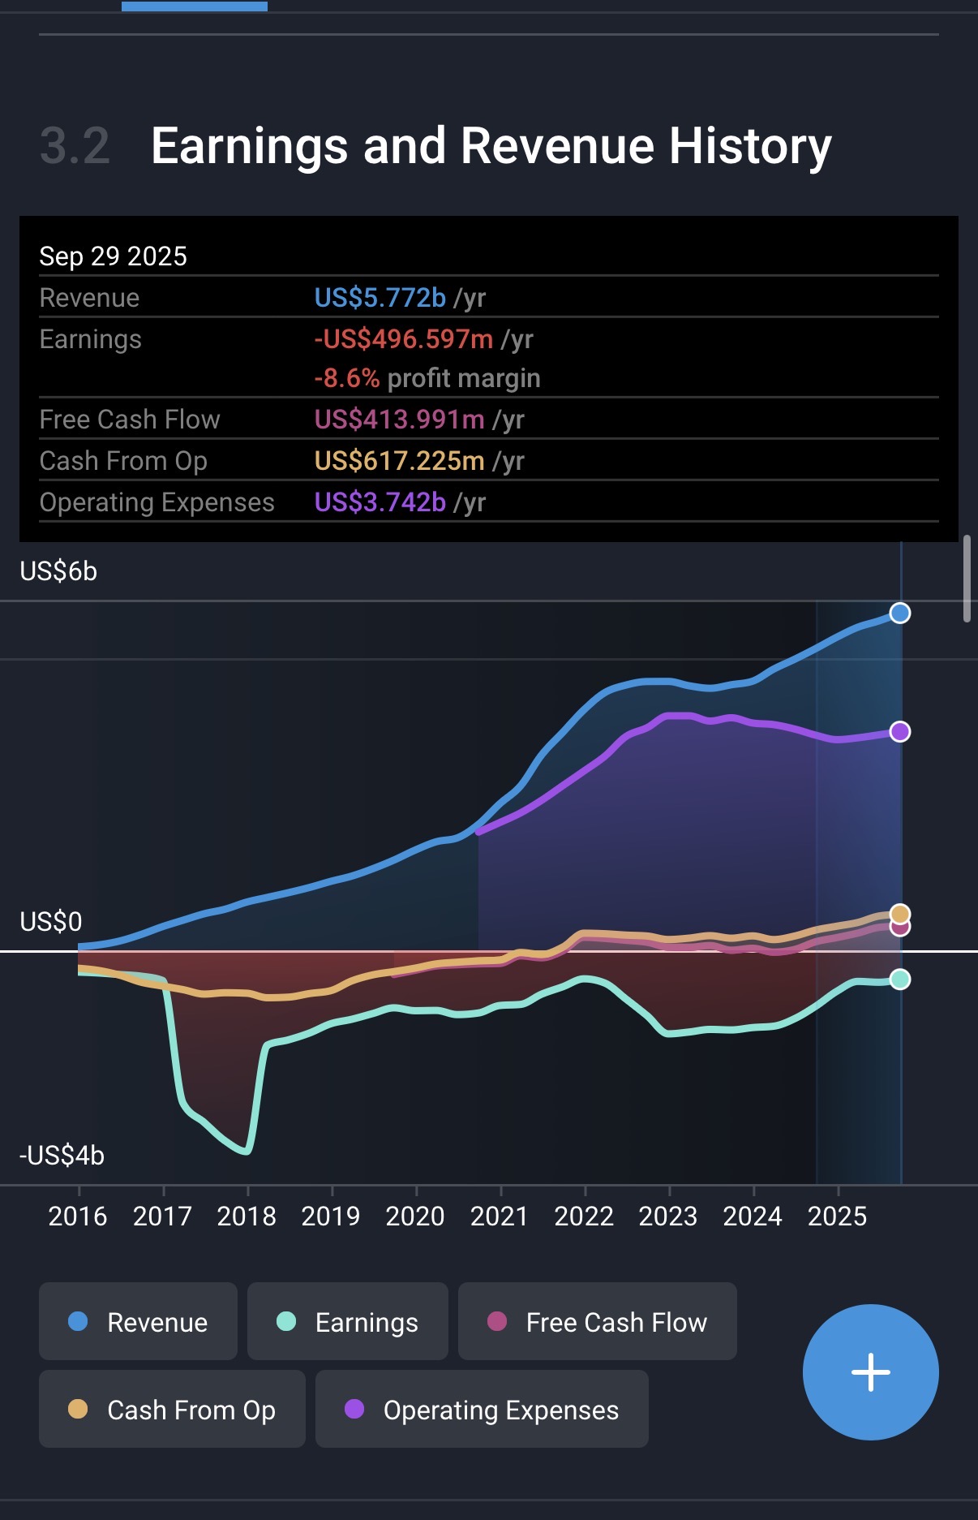Tap the 3.2 section number
The image size is (978, 1520).
point(75,146)
